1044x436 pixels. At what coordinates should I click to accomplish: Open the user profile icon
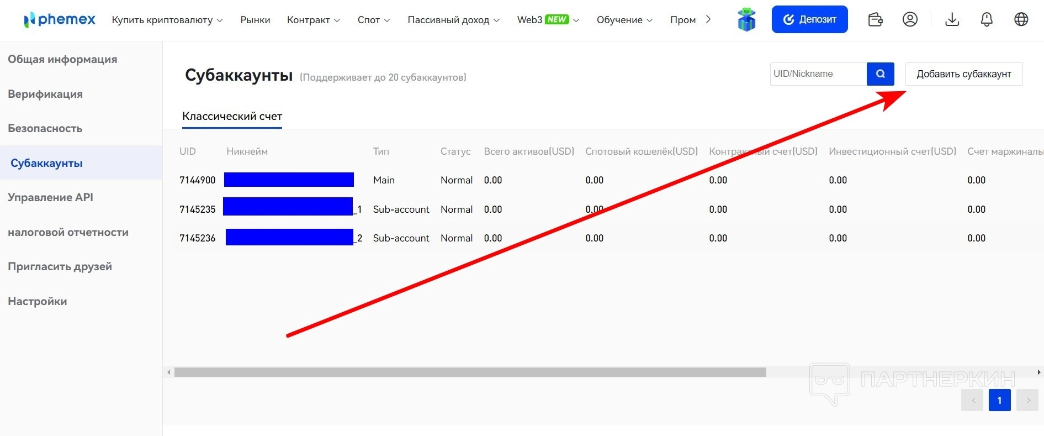coord(910,20)
